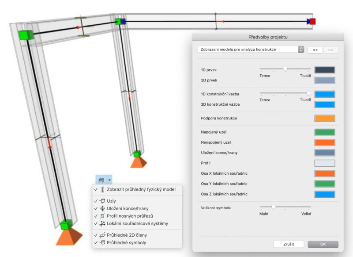Viewport: 353px width, 257px height.
Task: Click the Průhledné symboly cube icon
Action: coord(102,243)
